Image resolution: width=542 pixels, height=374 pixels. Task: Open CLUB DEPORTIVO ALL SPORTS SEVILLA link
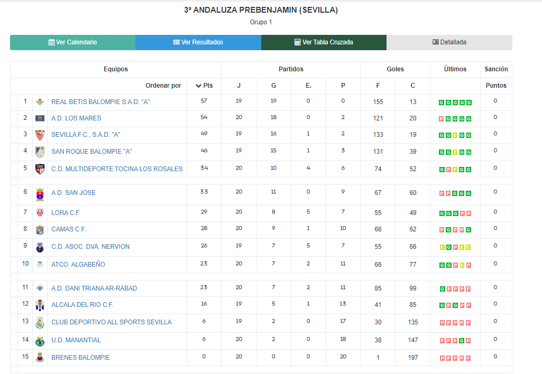pos(111,323)
